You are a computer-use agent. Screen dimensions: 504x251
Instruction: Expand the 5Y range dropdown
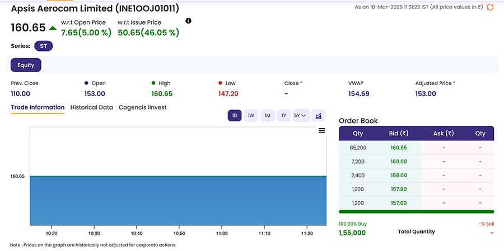coord(301,116)
